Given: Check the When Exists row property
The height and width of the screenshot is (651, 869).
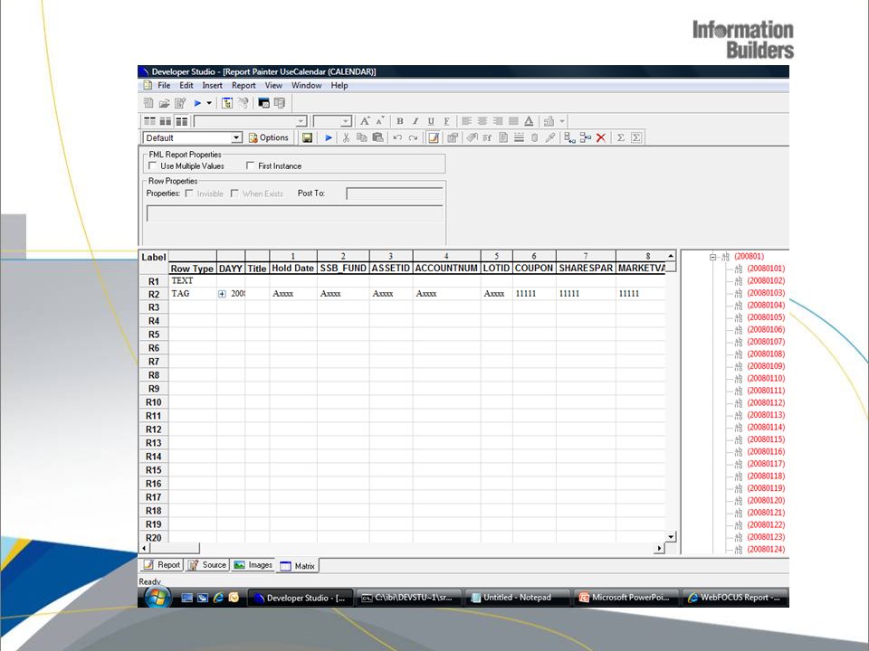Looking at the screenshot, I should click(234, 193).
